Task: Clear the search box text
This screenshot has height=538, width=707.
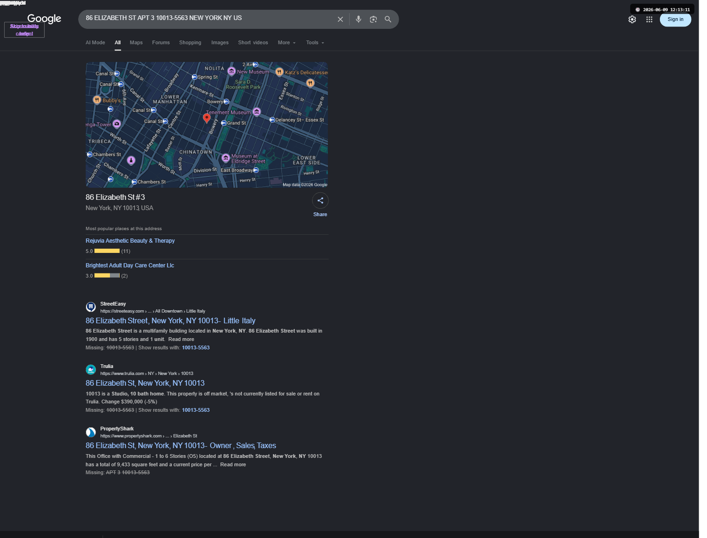Action: tap(340, 19)
